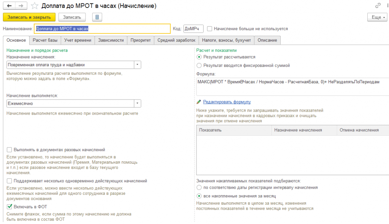
Task: Uncheck Включать в ФОТ
Action: [x=9, y=207]
